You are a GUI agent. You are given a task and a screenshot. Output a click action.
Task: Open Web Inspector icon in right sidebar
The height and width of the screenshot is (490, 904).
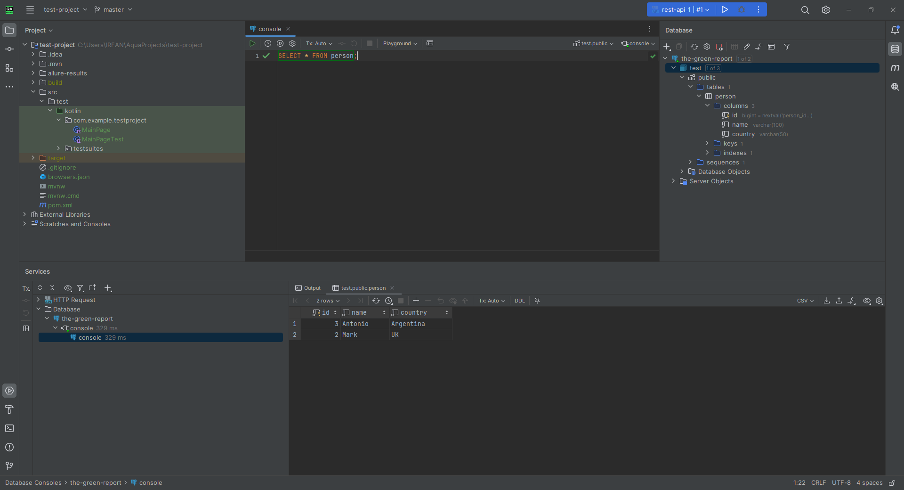point(895,87)
